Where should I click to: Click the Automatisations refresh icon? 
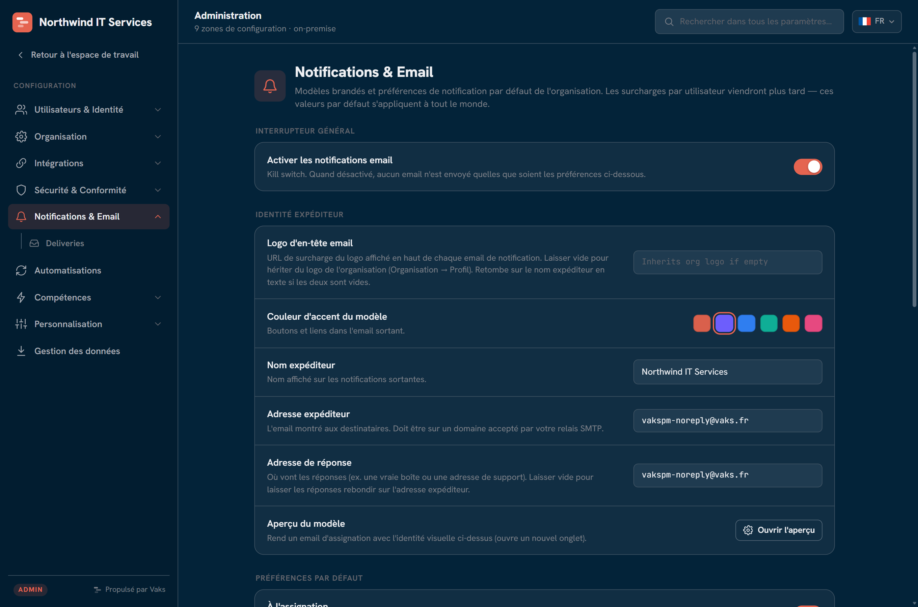pos(21,270)
